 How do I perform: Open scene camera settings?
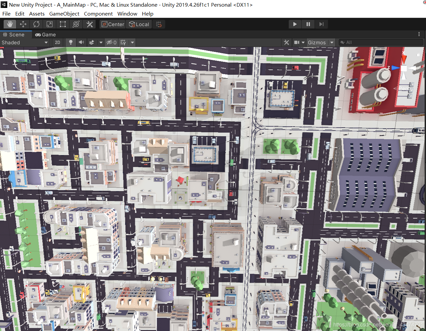point(297,42)
